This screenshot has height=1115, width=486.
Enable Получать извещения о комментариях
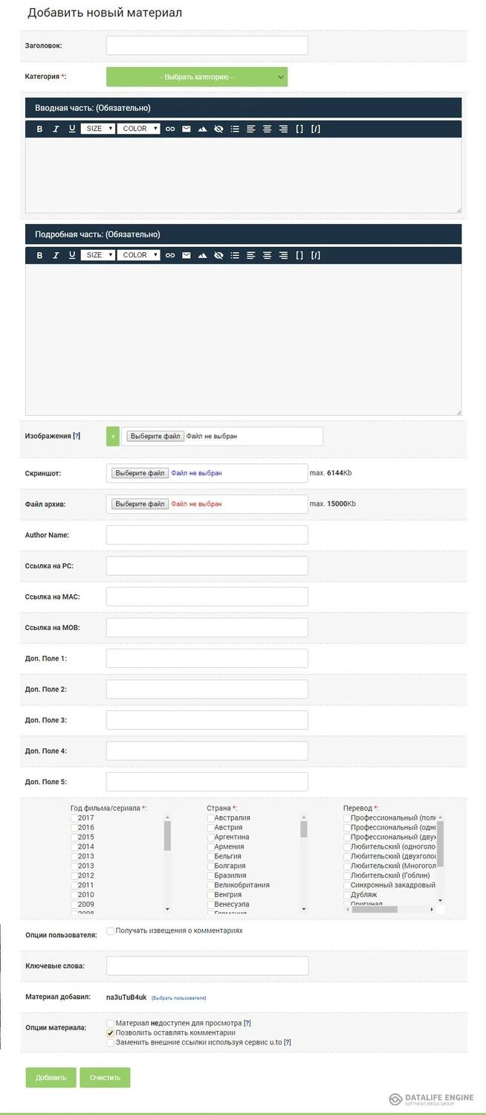tap(111, 931)
